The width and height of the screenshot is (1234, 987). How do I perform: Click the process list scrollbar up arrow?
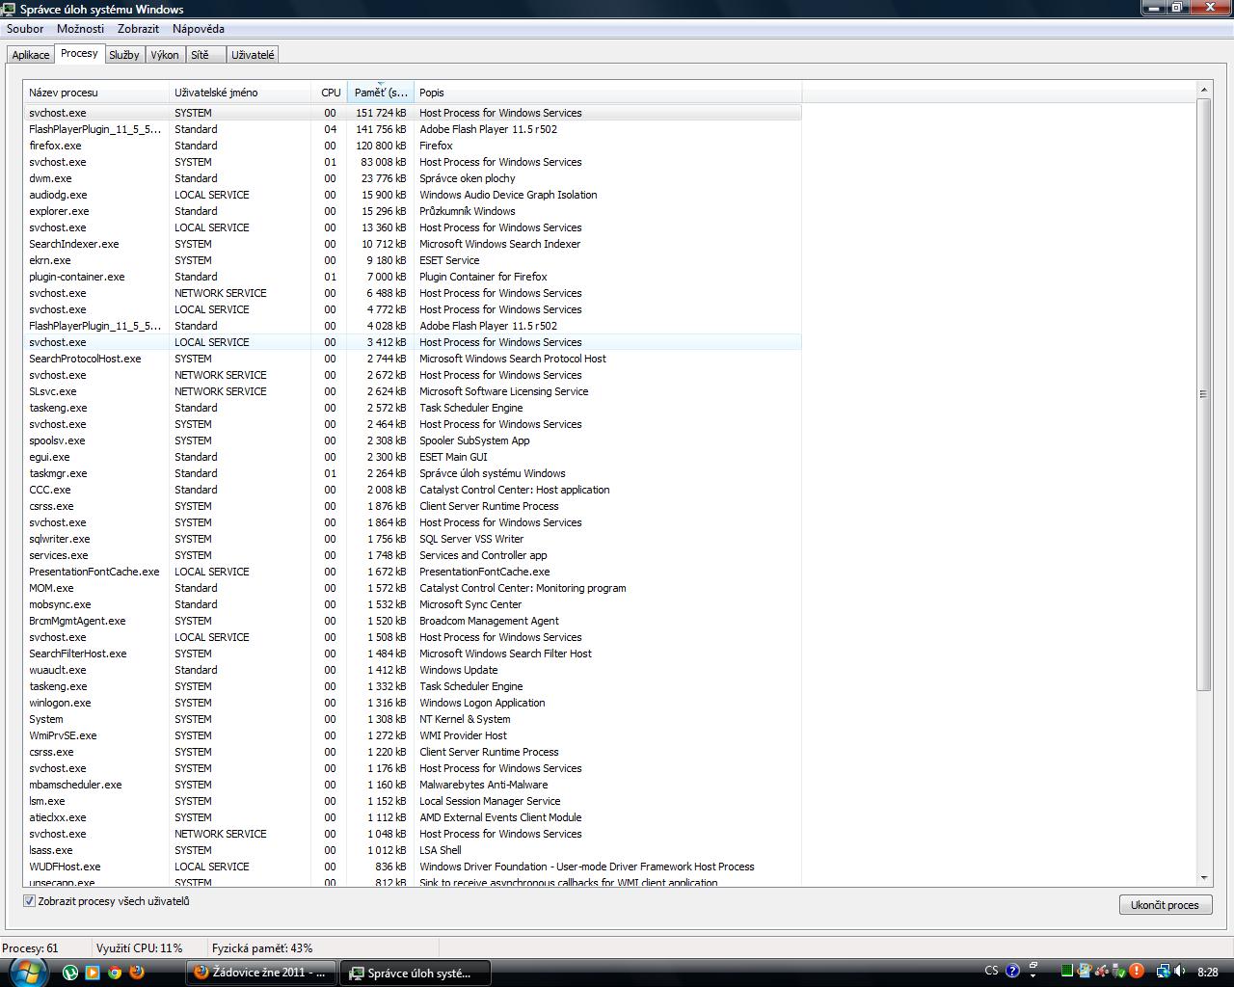pos(1203,90)
